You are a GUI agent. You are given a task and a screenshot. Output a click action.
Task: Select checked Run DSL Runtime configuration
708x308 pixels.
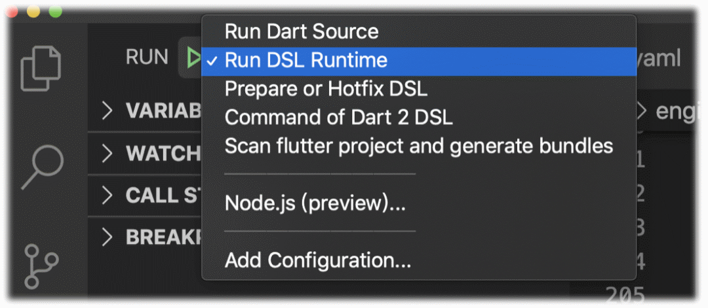[x=418, y=60]
